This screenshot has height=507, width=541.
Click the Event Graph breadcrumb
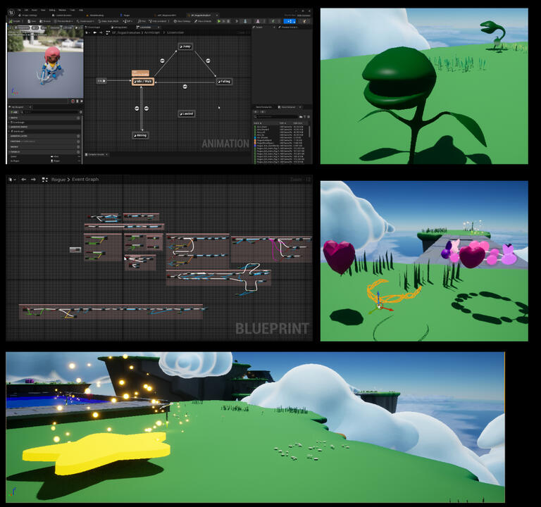click(x=85, y=180)
